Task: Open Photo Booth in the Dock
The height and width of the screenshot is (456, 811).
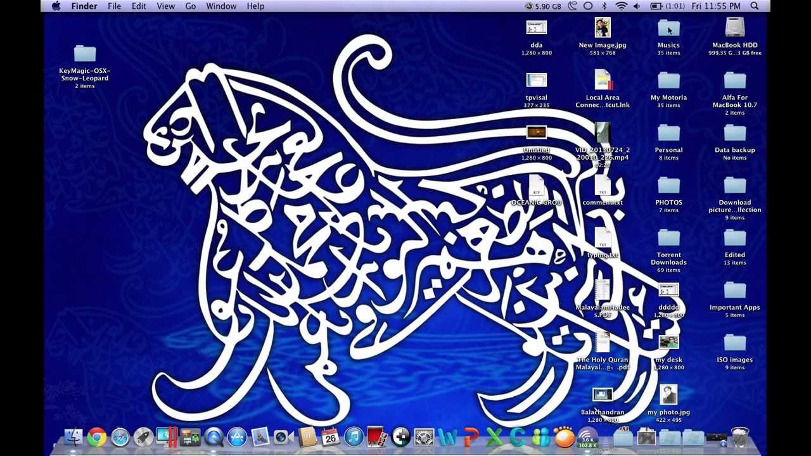Action: [x=377, y=436]
